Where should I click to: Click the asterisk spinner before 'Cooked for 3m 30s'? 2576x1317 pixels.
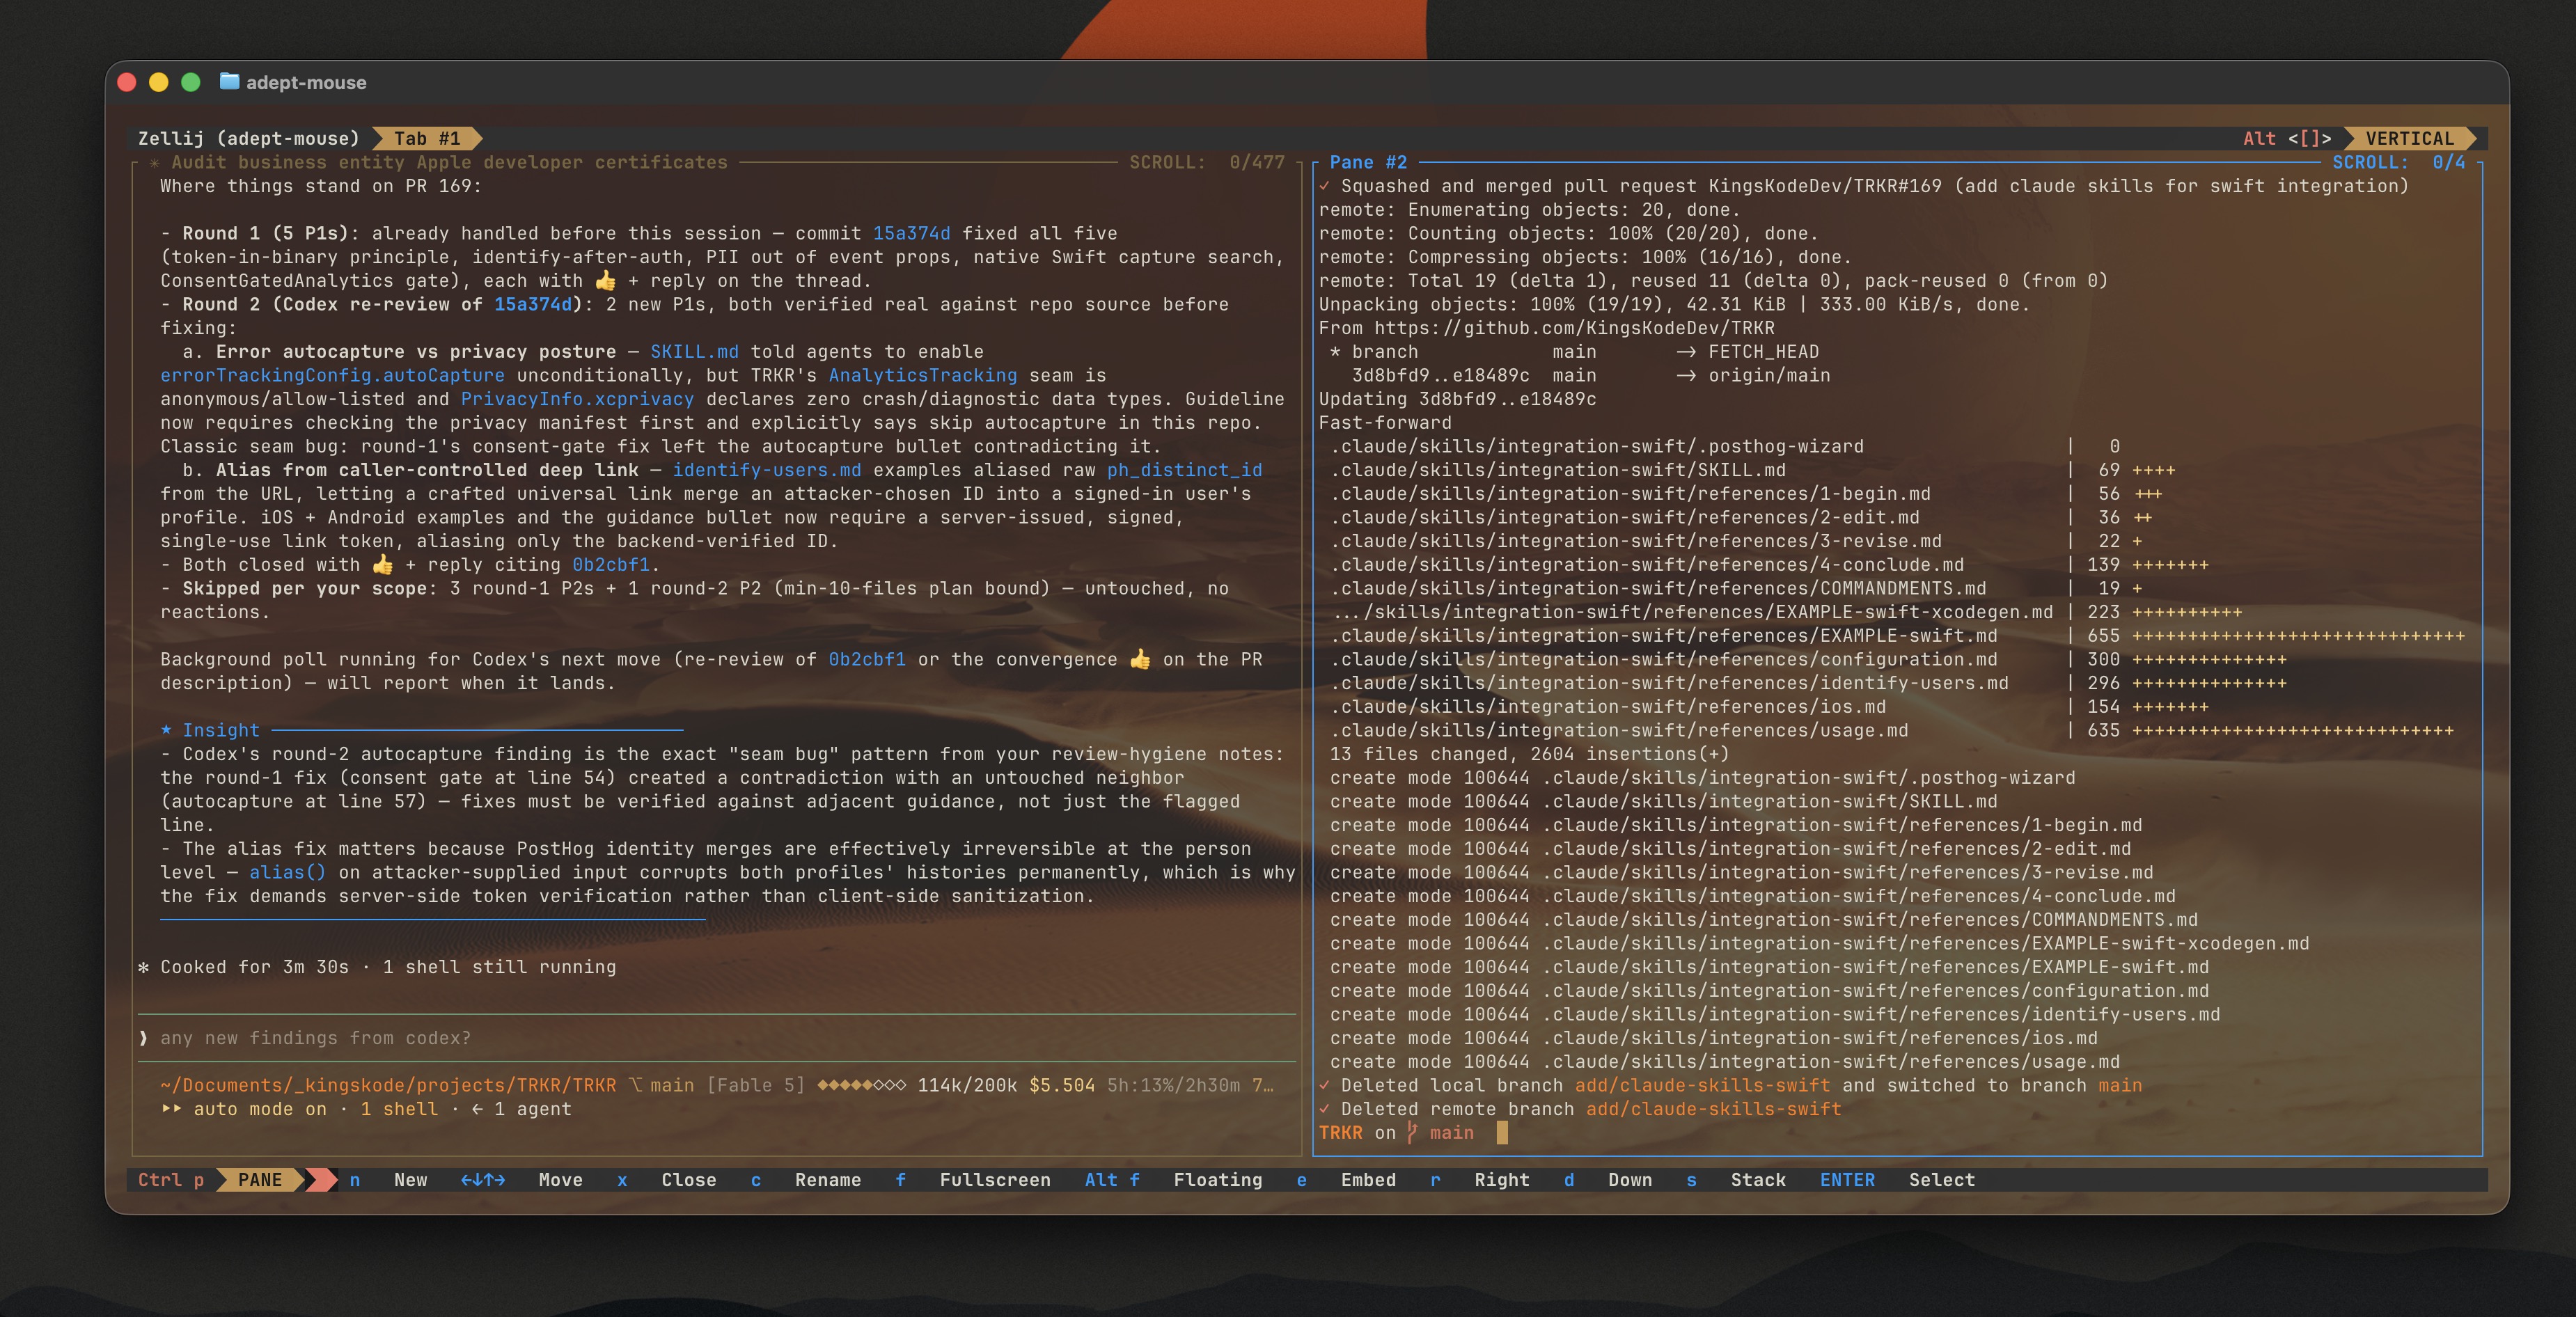pos(144,967)
